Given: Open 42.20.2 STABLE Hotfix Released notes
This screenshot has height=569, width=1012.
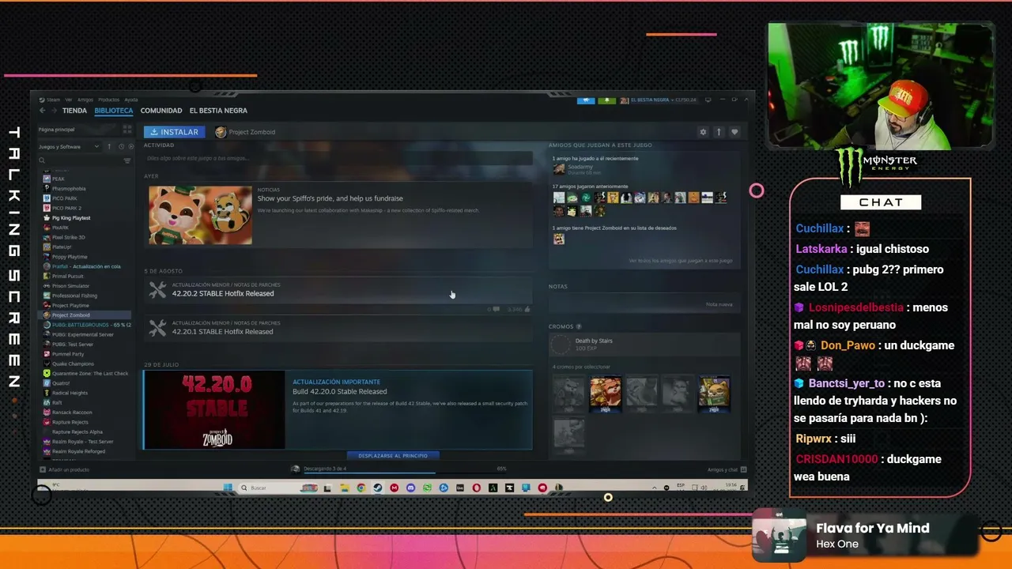Looking at the screenshot, I should coord(223,294).
